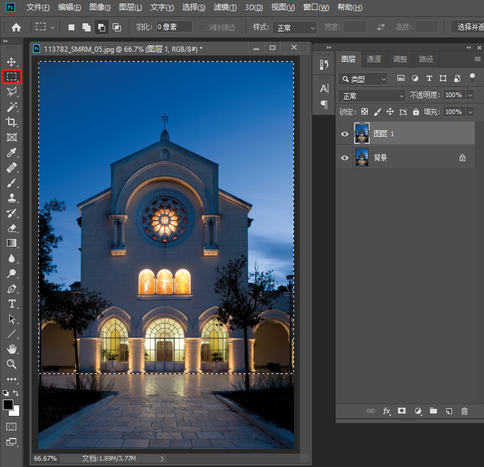This screenshot has width=484, height=467.
Task: Select the Hand tool
Action: [12, 349]
